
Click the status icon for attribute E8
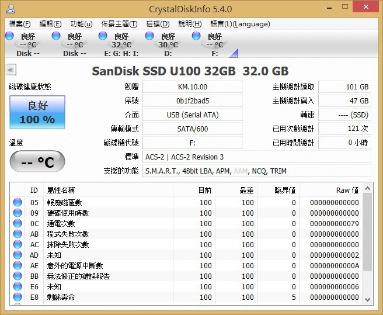18,297
